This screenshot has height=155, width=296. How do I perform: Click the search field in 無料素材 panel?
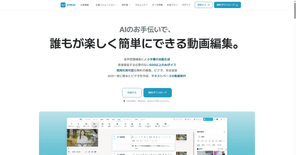(211, 137)
